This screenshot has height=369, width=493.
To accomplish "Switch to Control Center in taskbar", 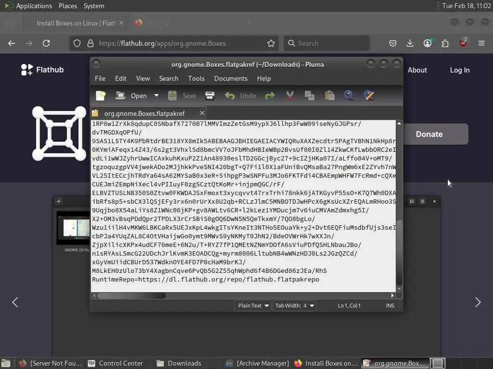I will (116, 363).
